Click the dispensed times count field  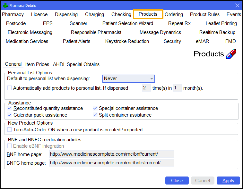(146, 88)
